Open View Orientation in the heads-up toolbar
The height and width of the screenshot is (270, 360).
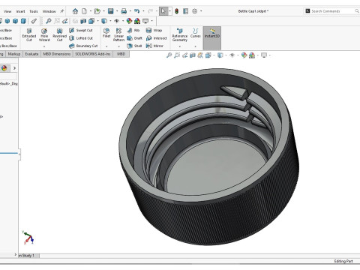(208, 55)
